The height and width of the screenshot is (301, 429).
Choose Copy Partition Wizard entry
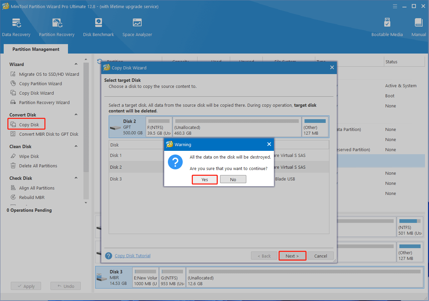pyautogui.click(x=40, y=83)
